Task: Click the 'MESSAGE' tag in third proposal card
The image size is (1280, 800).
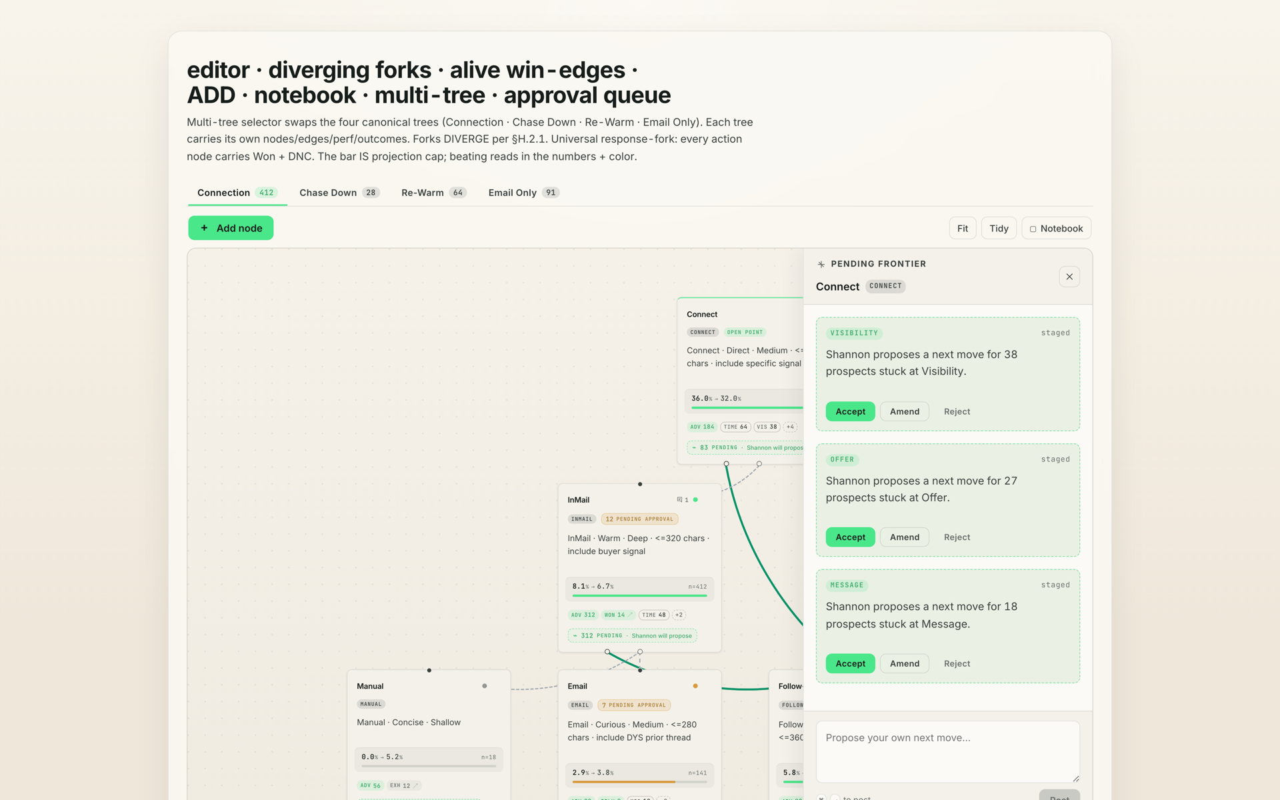Action: (x=847, y=585)
